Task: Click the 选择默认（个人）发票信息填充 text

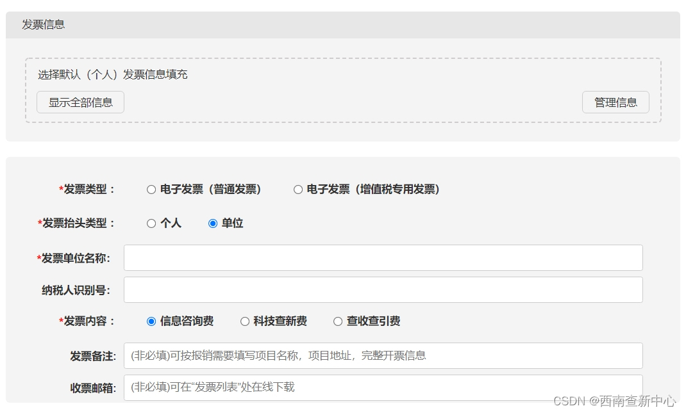Action: pos(112,75)
